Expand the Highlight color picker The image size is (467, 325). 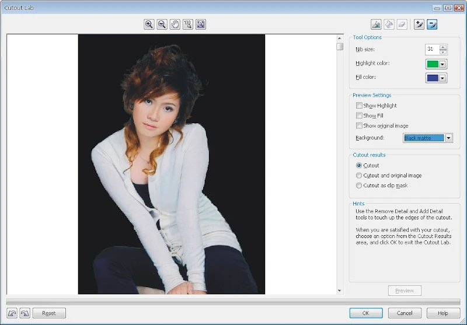click(x=443, y=64)
